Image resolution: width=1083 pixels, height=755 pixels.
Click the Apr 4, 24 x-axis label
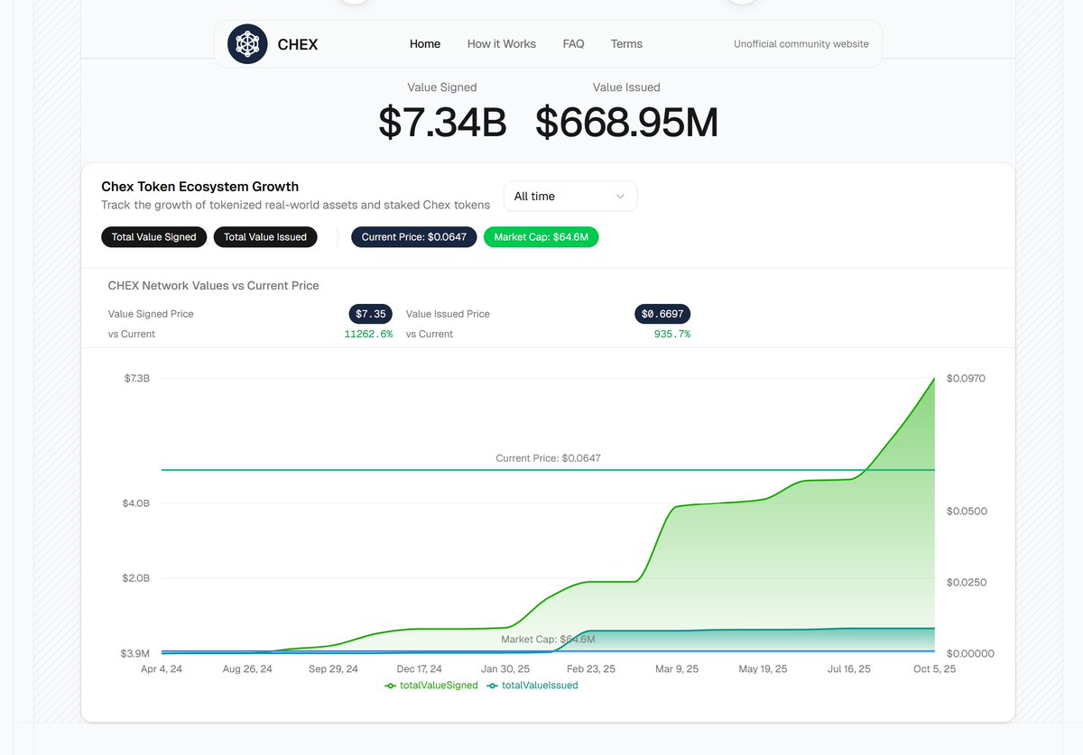tap(162, 669)
